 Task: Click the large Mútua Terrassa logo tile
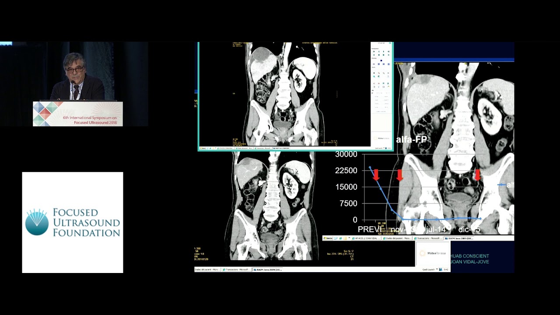[x=433, y=253]
